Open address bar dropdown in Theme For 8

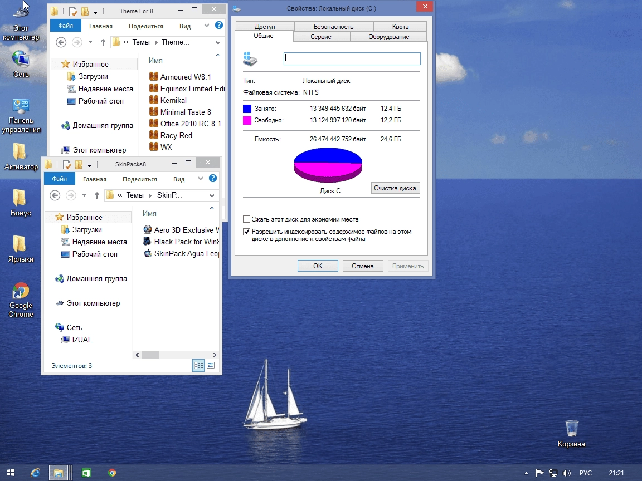point(218,42)
